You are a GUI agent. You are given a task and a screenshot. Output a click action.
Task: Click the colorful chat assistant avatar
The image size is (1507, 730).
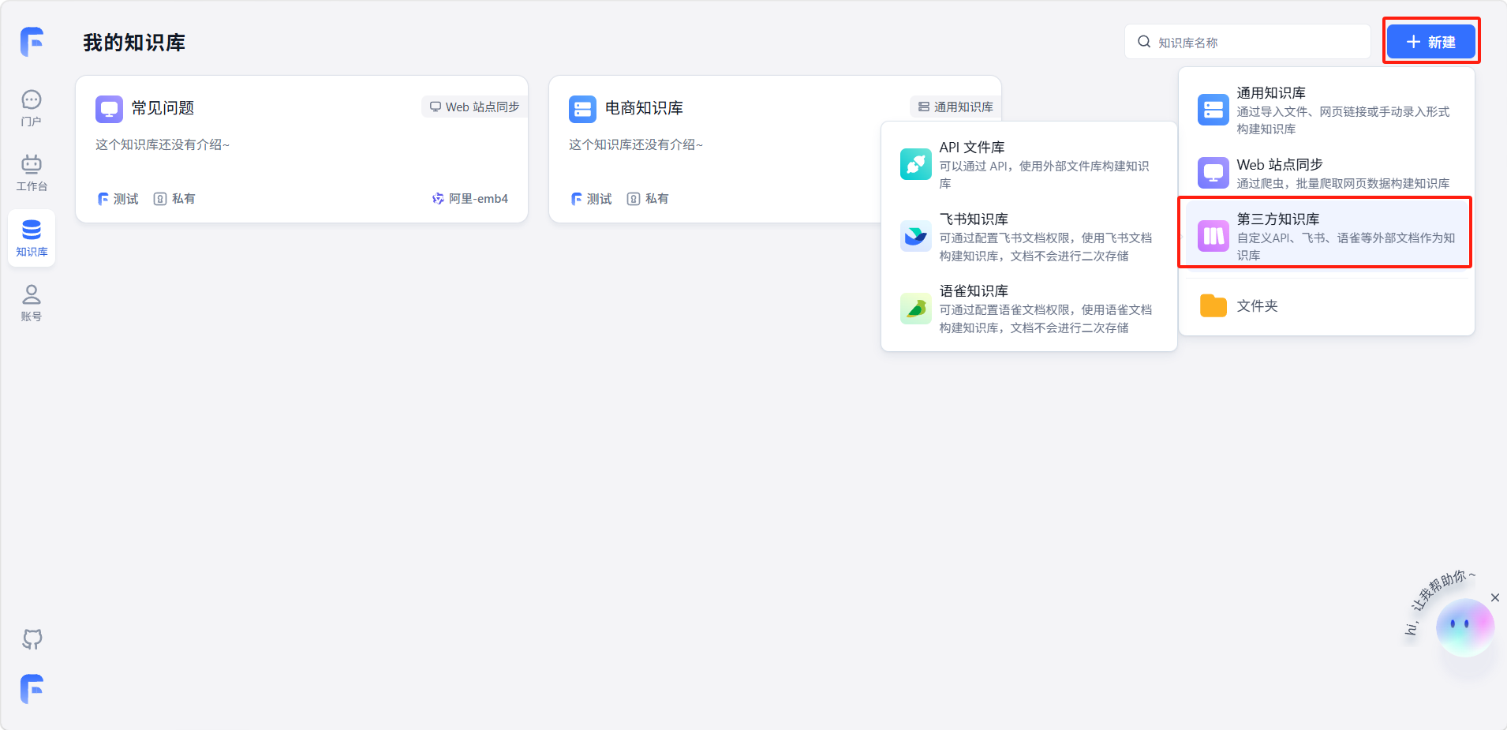tap(1464, 627)
